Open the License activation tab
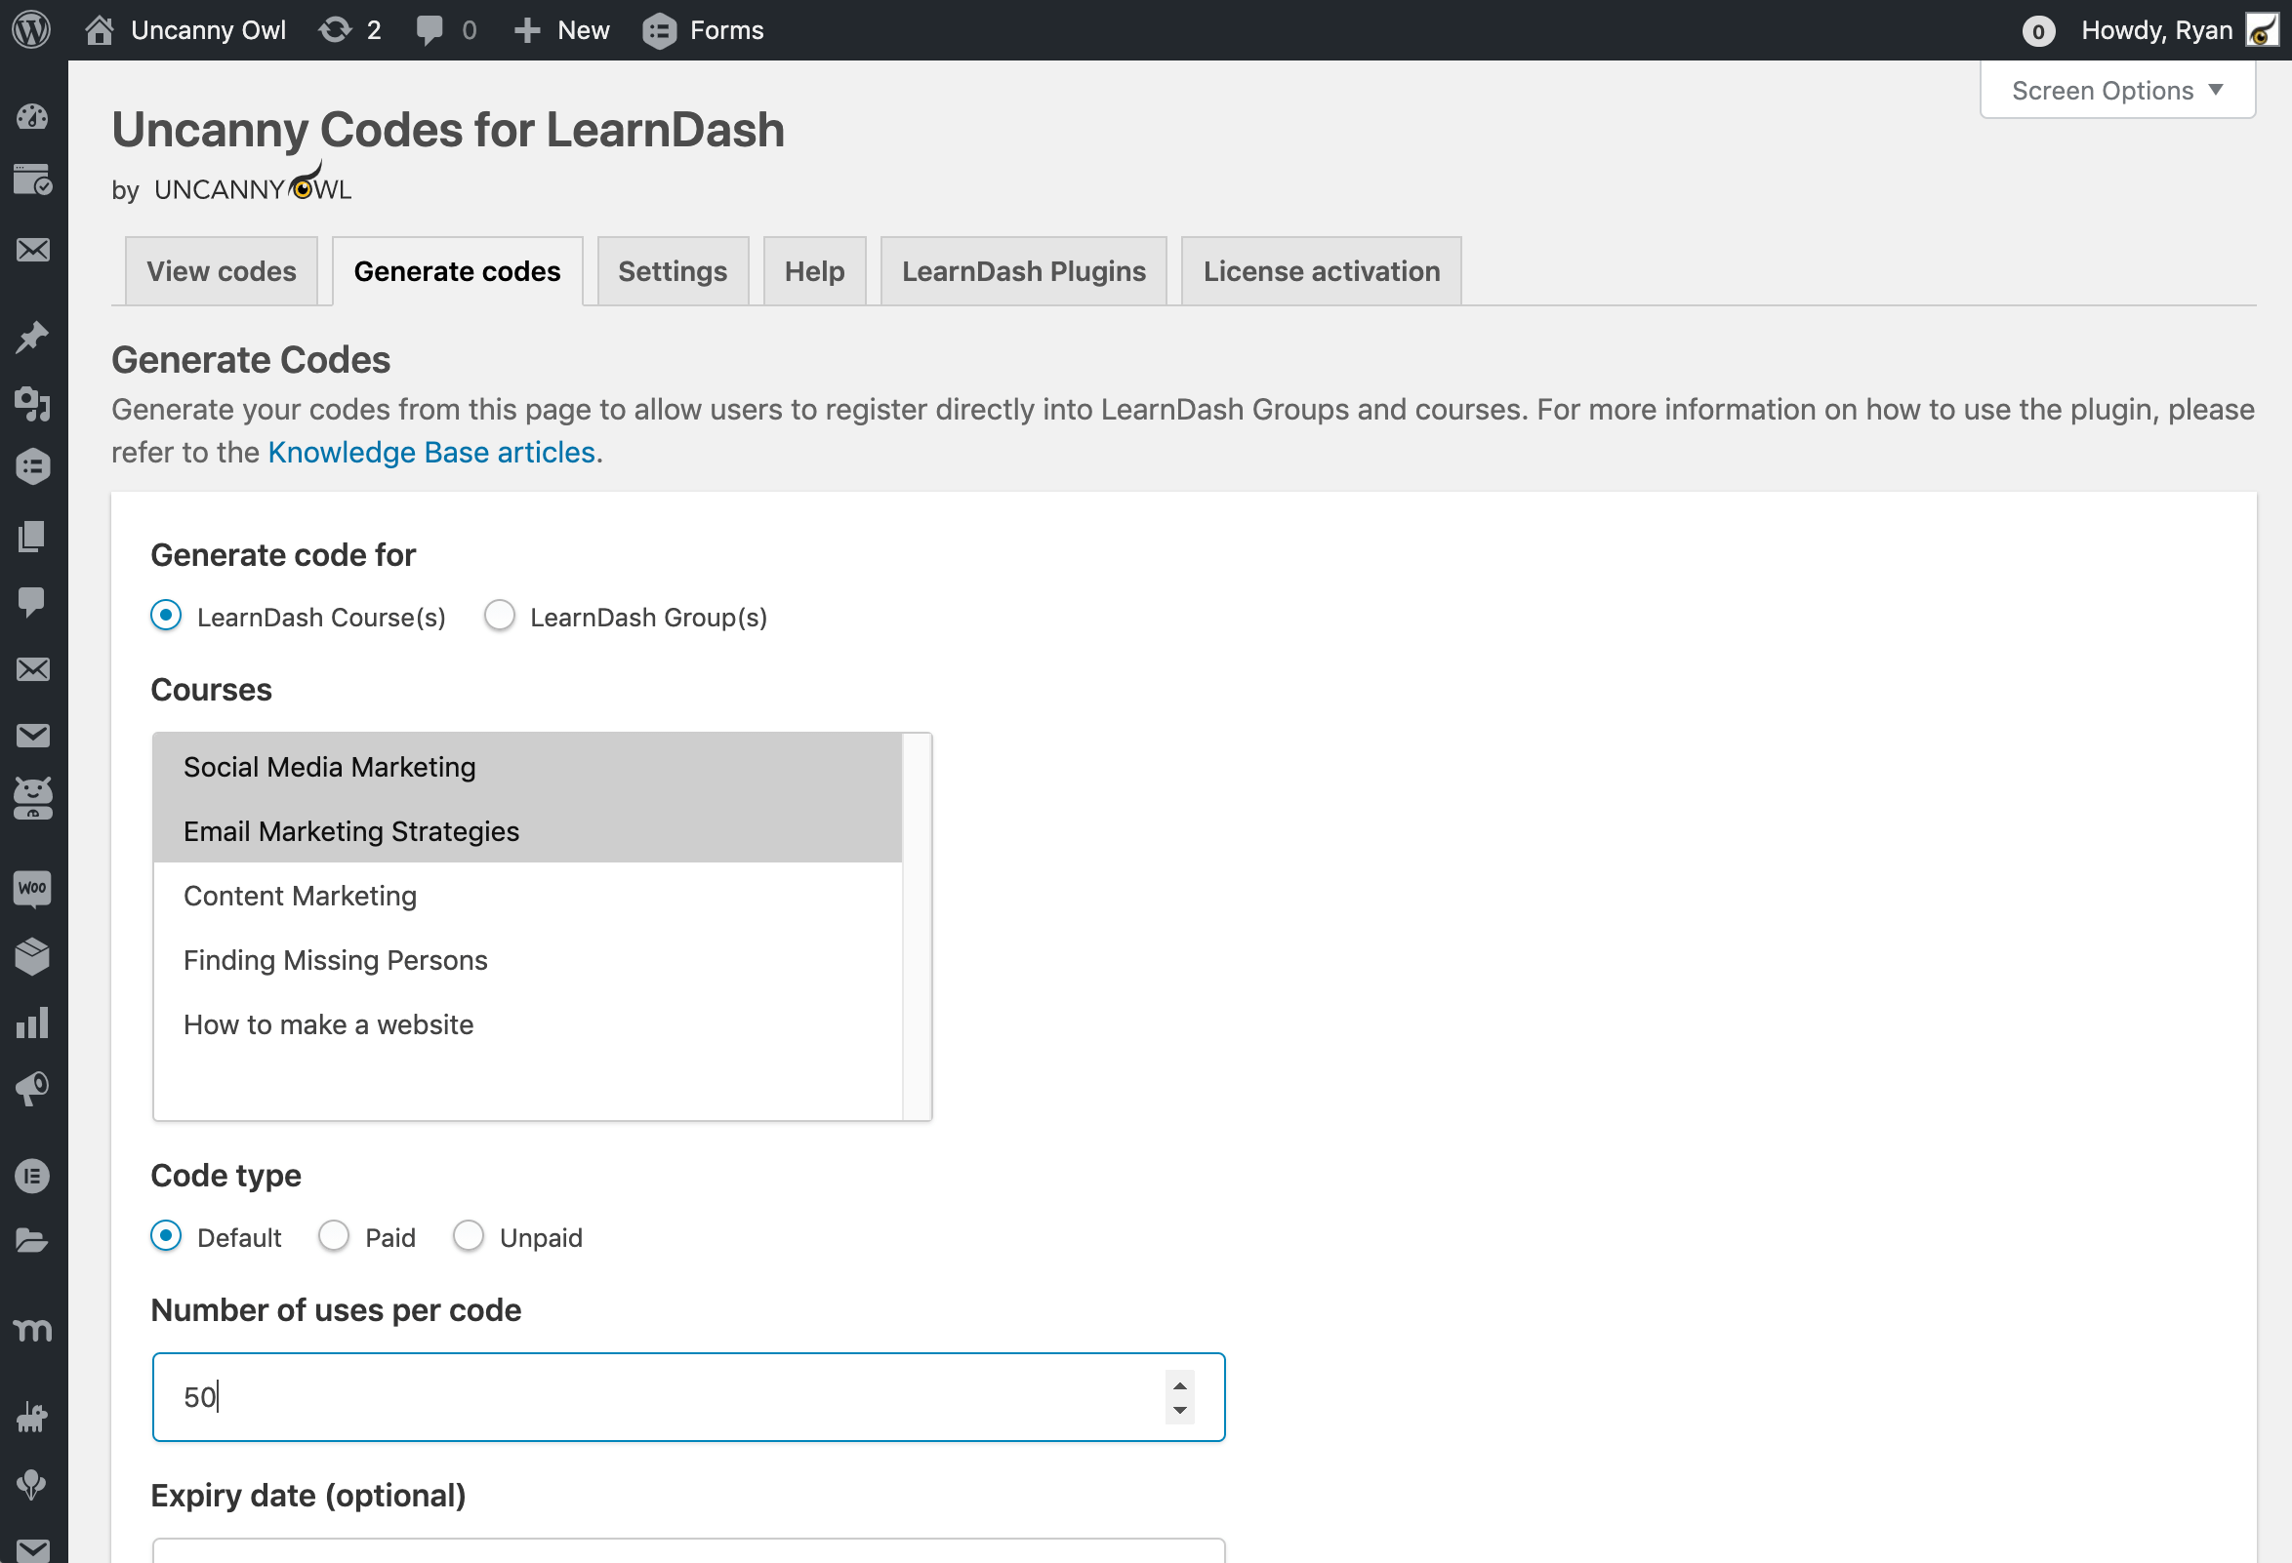The height and width of the screenshot is (1563, 2292). click(1321, 271)
